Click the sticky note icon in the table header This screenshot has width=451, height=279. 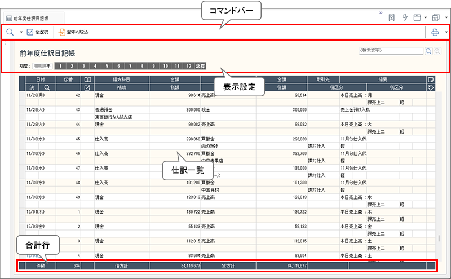[431, 79]
